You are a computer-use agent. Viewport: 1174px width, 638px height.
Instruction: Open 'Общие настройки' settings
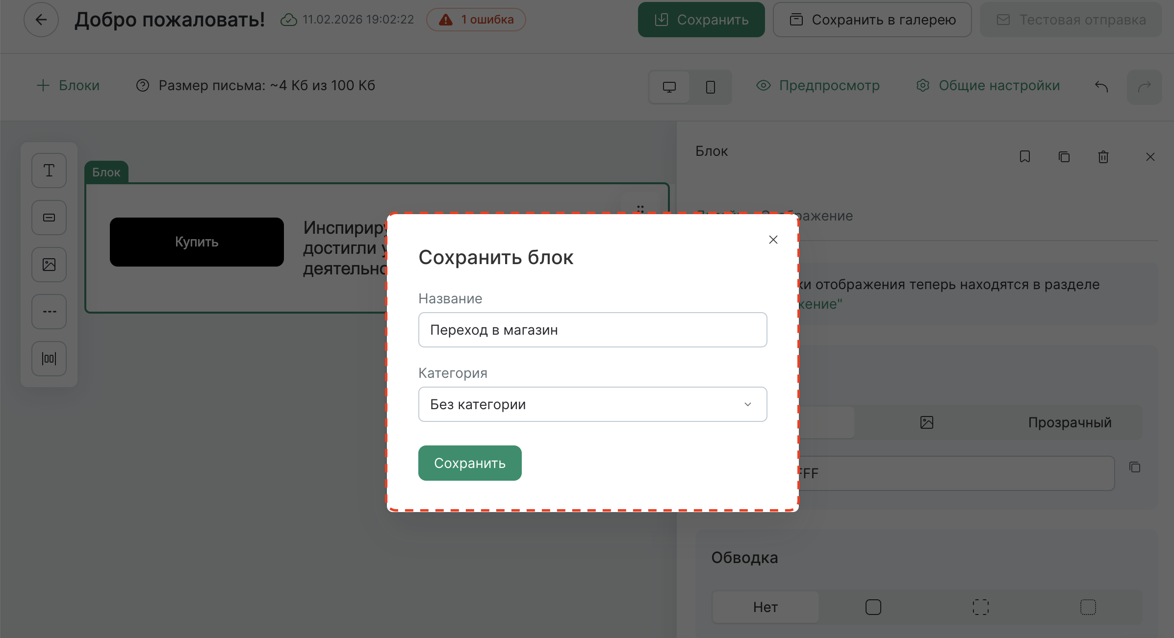coord(988,85)
